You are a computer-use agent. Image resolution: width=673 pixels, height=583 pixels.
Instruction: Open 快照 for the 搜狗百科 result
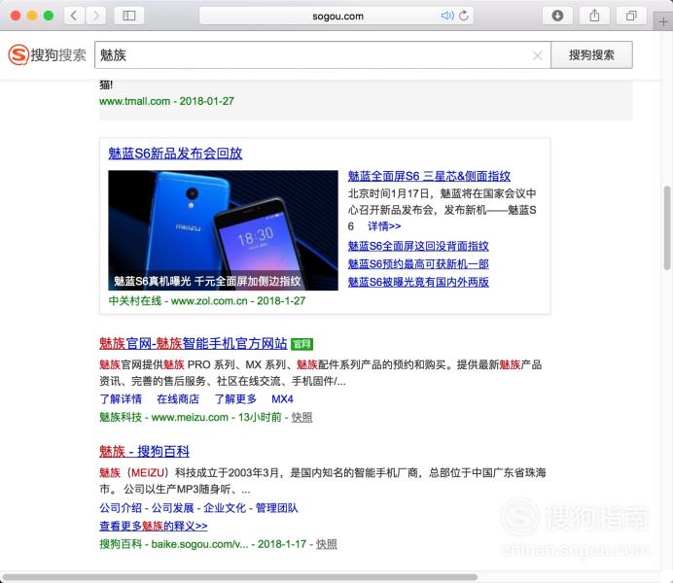coord(327,544)
